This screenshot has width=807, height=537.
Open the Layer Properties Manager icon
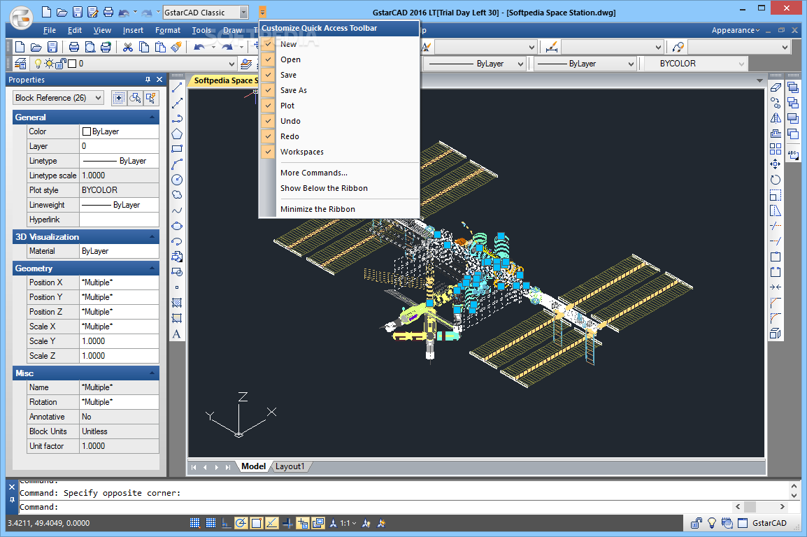pyautogui.click(x=20, y=63)
